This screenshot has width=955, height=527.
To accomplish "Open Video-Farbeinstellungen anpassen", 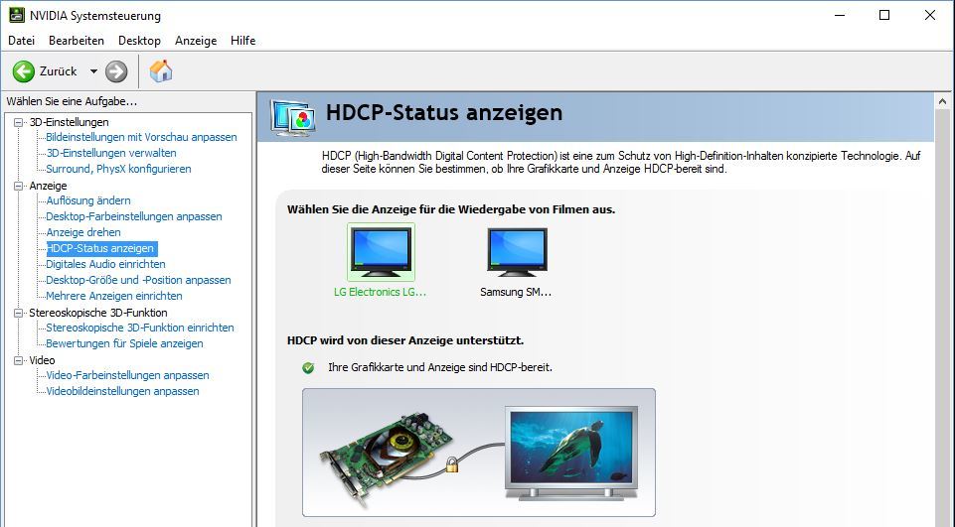I will coord(128,375).
